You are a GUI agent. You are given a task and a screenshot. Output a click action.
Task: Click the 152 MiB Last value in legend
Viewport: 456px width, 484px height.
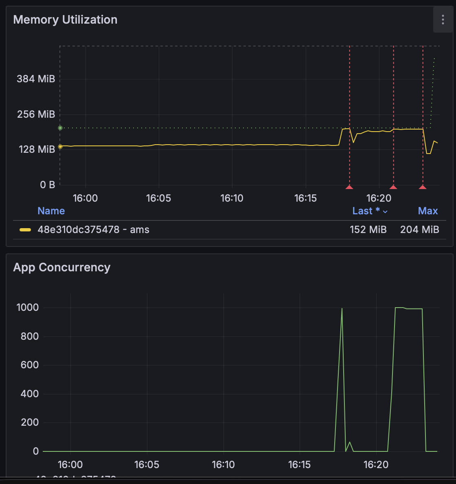pos(368,230)
